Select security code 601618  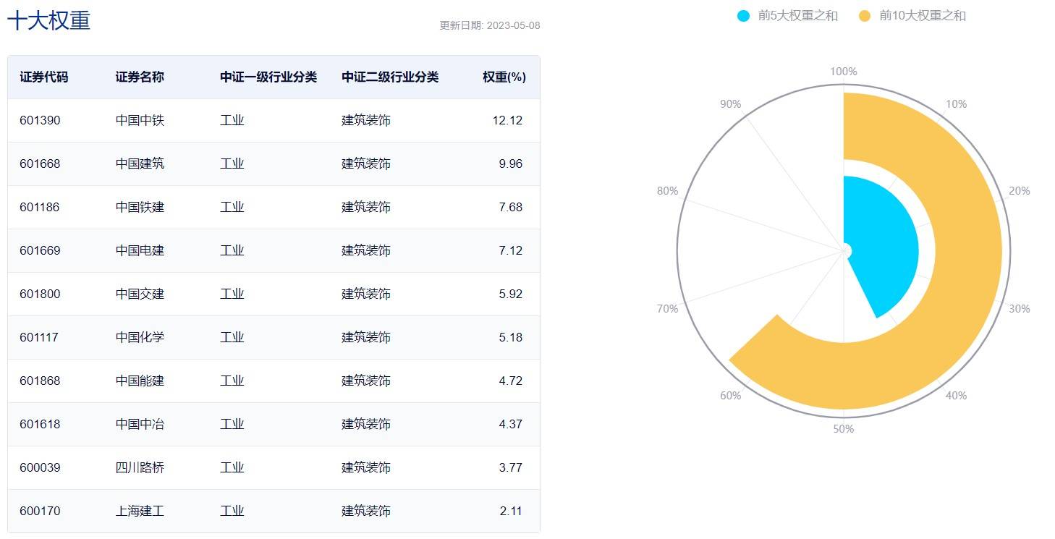[40, 425]
